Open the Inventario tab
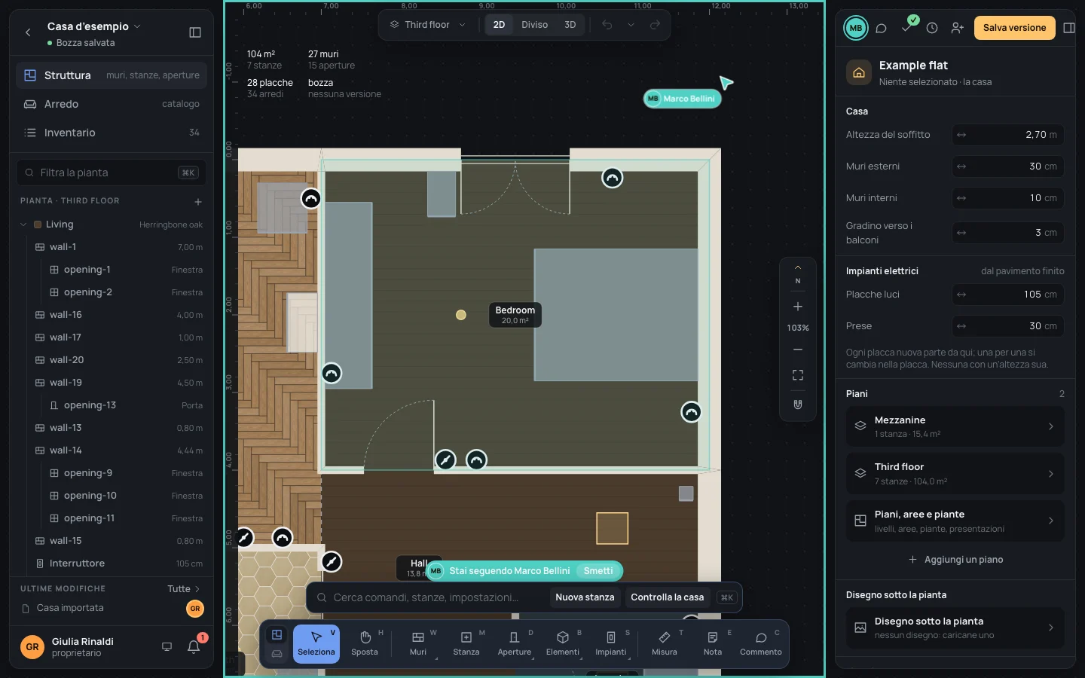The height and width of the screenshot is (678, 1085). pyautogui.click(x=112, y=133)
